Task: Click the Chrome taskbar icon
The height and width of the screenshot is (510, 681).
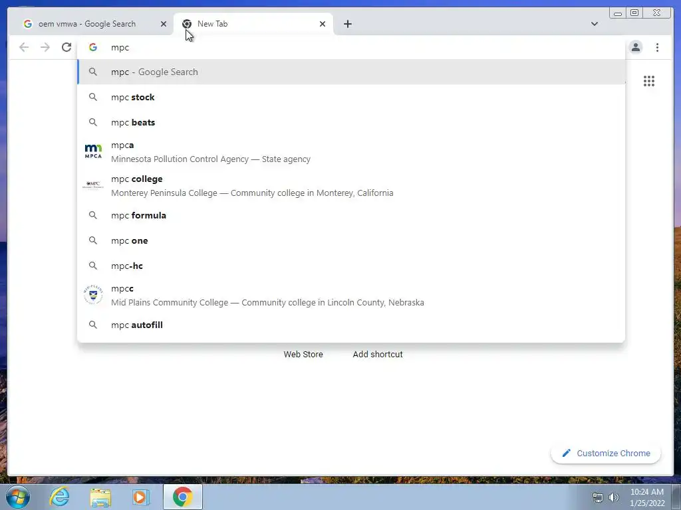Action: point(183,497)
